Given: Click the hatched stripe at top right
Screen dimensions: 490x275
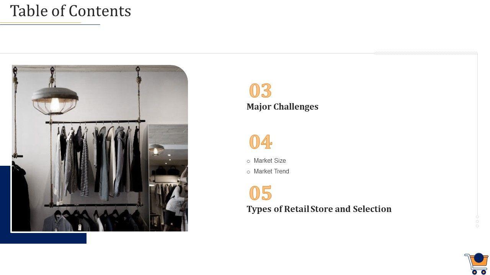Looking at the screenshot, I should [x=425, y=53].
